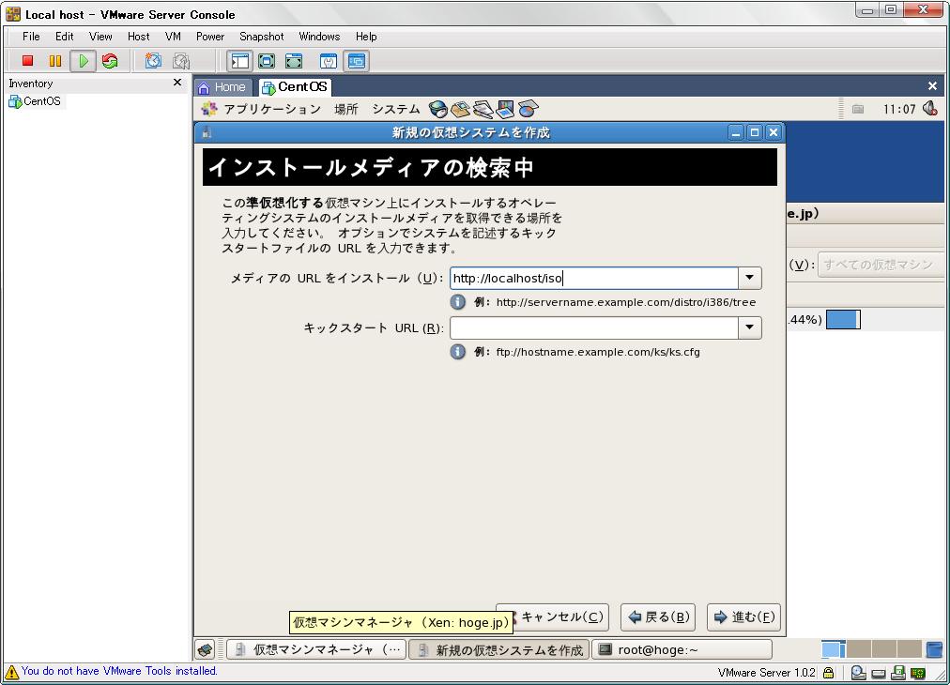Open the presentation panel launcher icon
Viewport: 950px width, 685px height.
(x=505, y=109)
